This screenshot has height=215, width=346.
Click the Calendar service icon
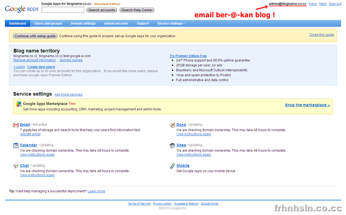coord(16,145)
